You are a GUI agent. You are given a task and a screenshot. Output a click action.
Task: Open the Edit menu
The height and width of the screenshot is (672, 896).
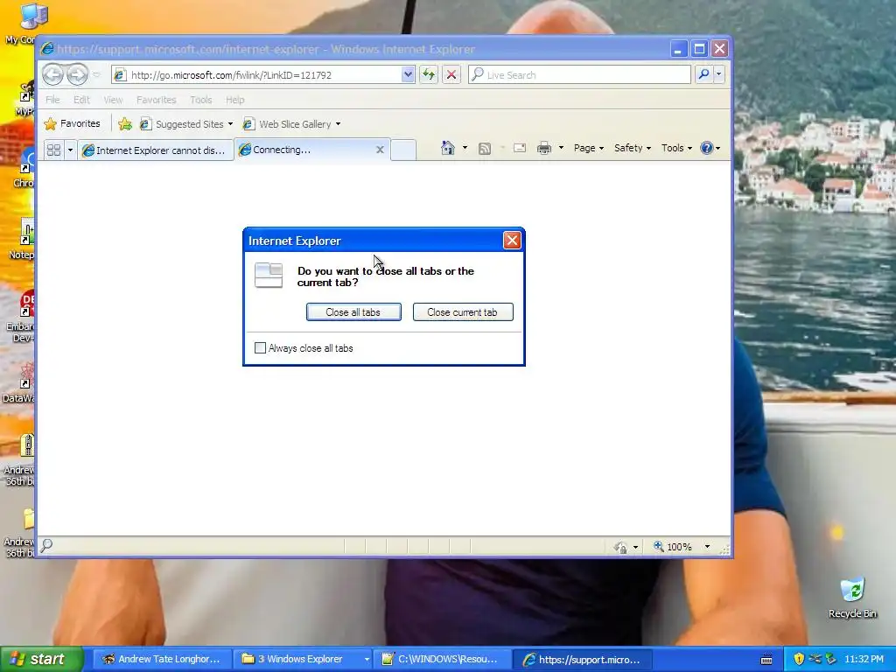click(81, 100)
